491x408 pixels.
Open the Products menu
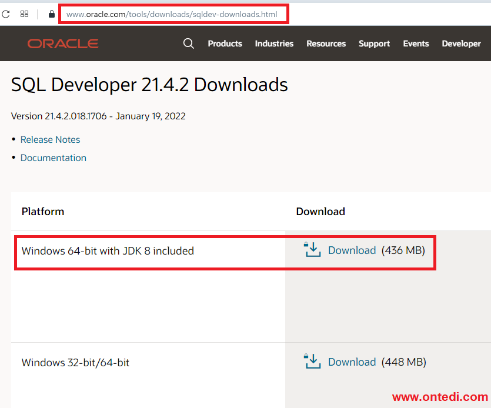tap(225, 44)
